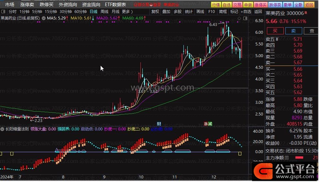Open the round dropdown beside 长阳缩量法则

click(2, 129)
